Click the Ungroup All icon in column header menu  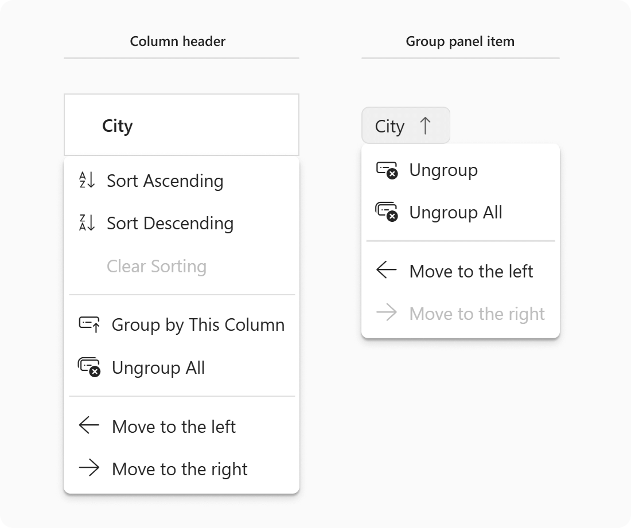(x=89, y=367)
